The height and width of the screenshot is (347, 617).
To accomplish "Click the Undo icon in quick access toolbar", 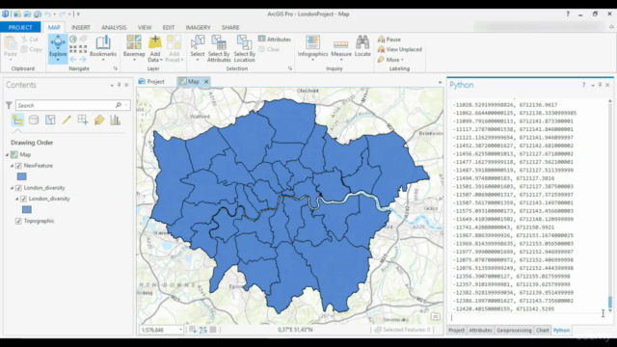I will (x=47, y=14).
